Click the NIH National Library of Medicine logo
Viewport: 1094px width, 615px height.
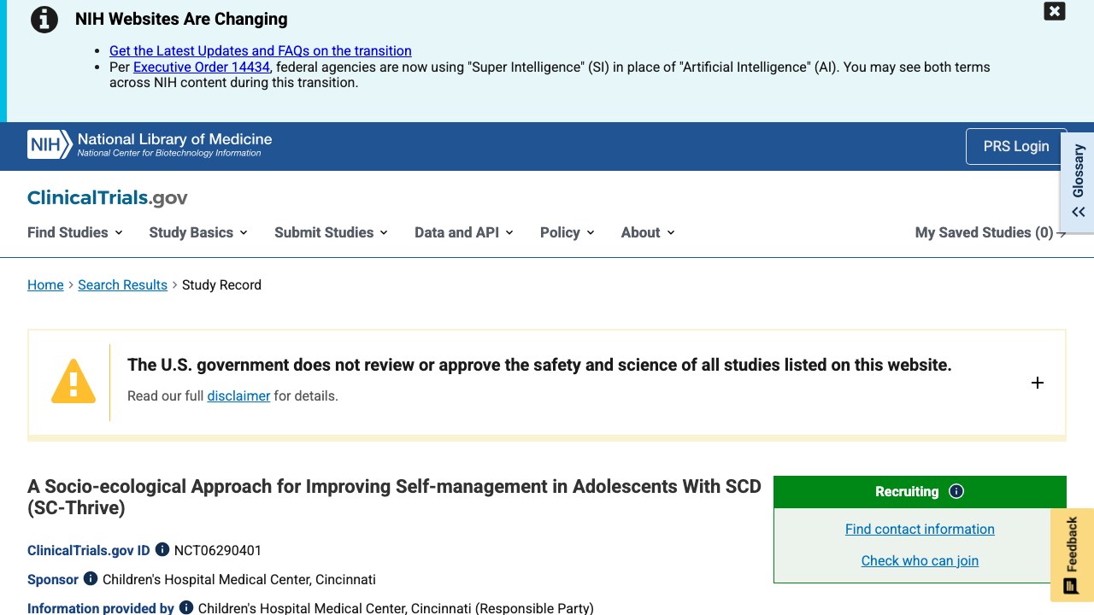click(150, 144)
